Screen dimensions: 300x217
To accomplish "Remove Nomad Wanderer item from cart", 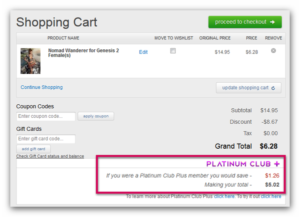I will click(x=273, y=50).
